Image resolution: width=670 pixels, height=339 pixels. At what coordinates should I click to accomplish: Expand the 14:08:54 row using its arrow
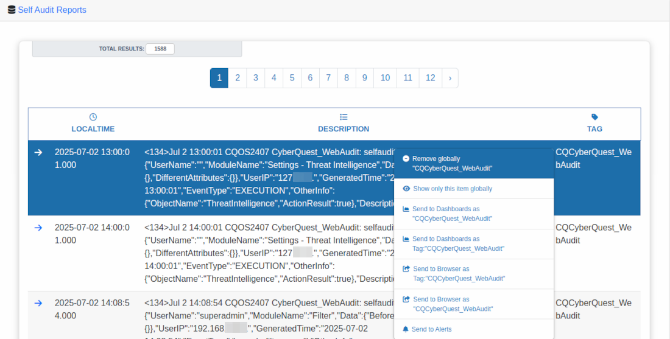point(38,303)
